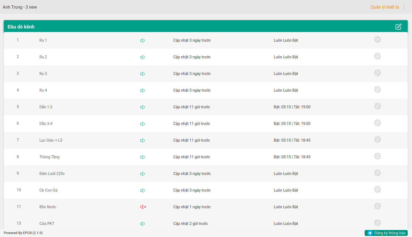This screenshot has width=412, height=237.
Task: Open settings gear for Ru 3
Action: point(378,73)
